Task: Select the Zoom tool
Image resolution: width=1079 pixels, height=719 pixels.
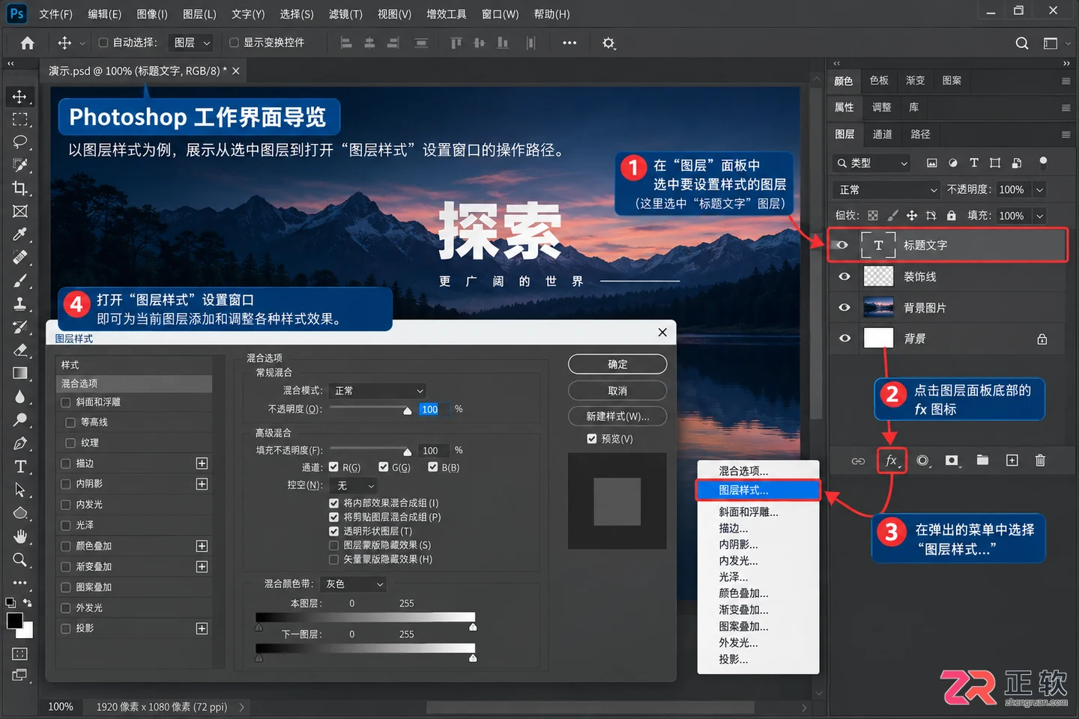Action: pos(19,559)
